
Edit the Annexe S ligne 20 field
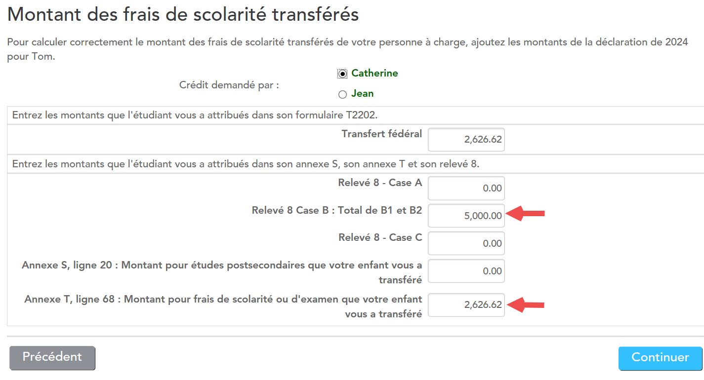[x=466, y=271]
